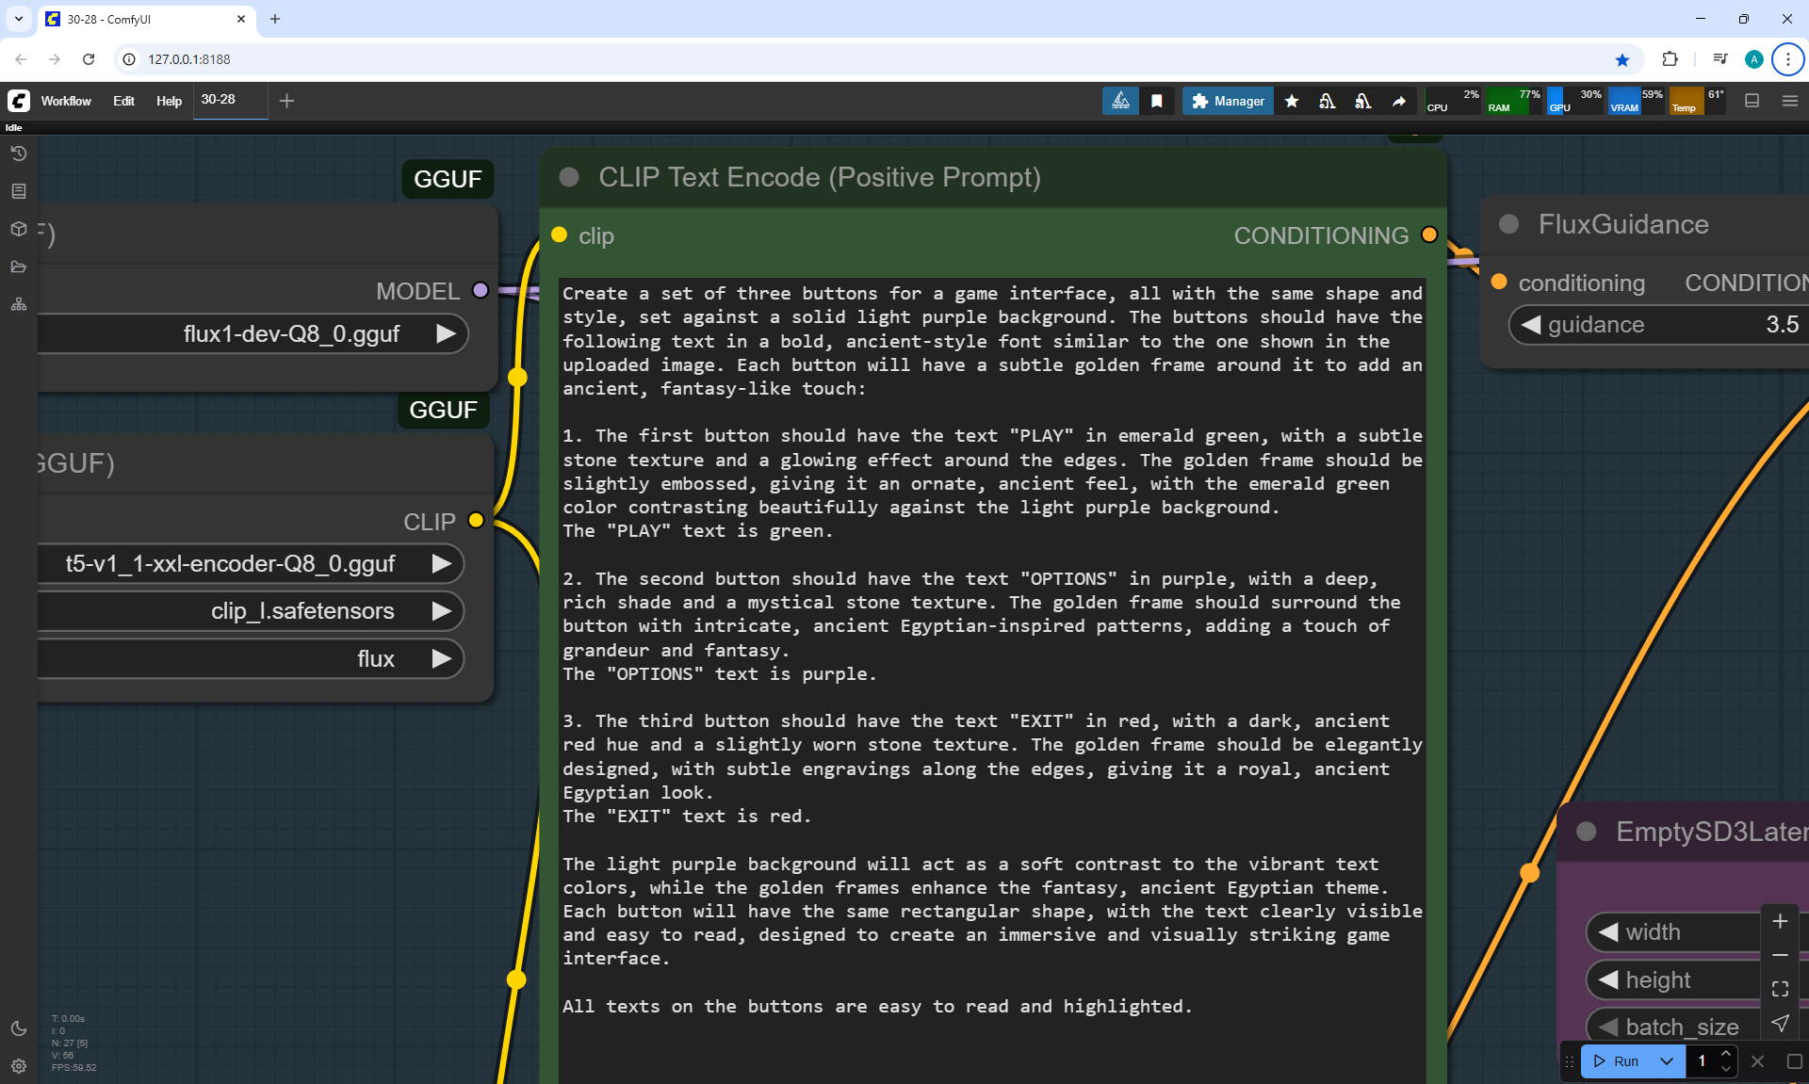
Task: Open the Run button dropdown arrow
Action: coord(1666,1061)
